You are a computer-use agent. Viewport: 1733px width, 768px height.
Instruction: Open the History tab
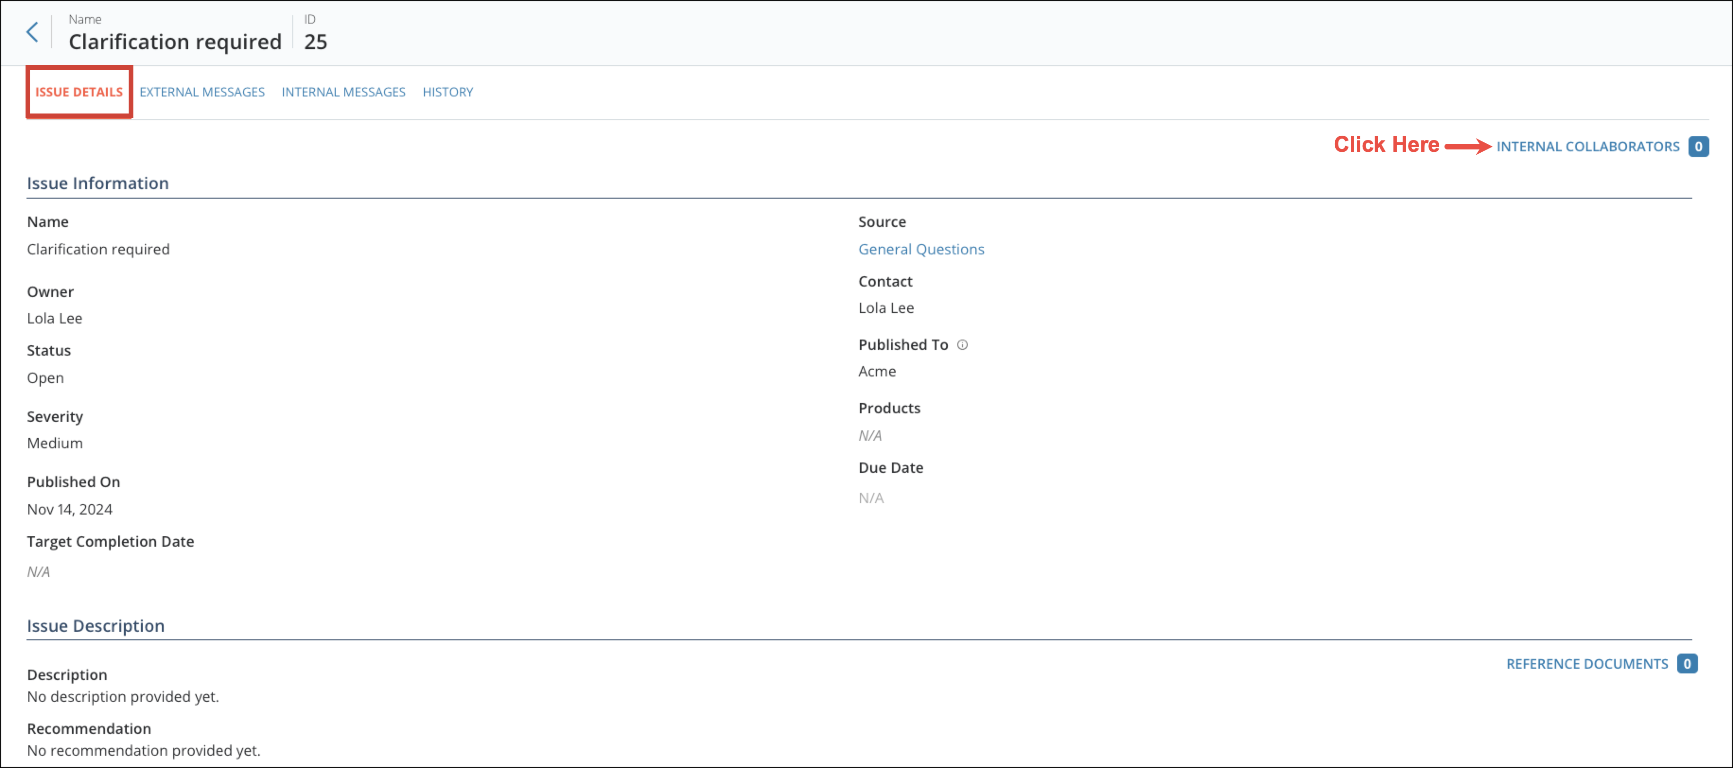[x=447, y=92]
